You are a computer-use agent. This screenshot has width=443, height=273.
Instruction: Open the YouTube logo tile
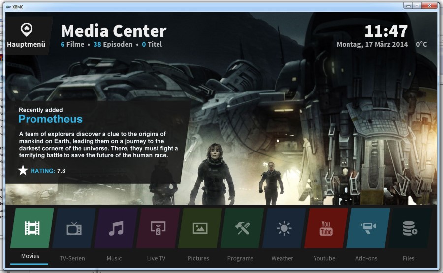[326, 228]
